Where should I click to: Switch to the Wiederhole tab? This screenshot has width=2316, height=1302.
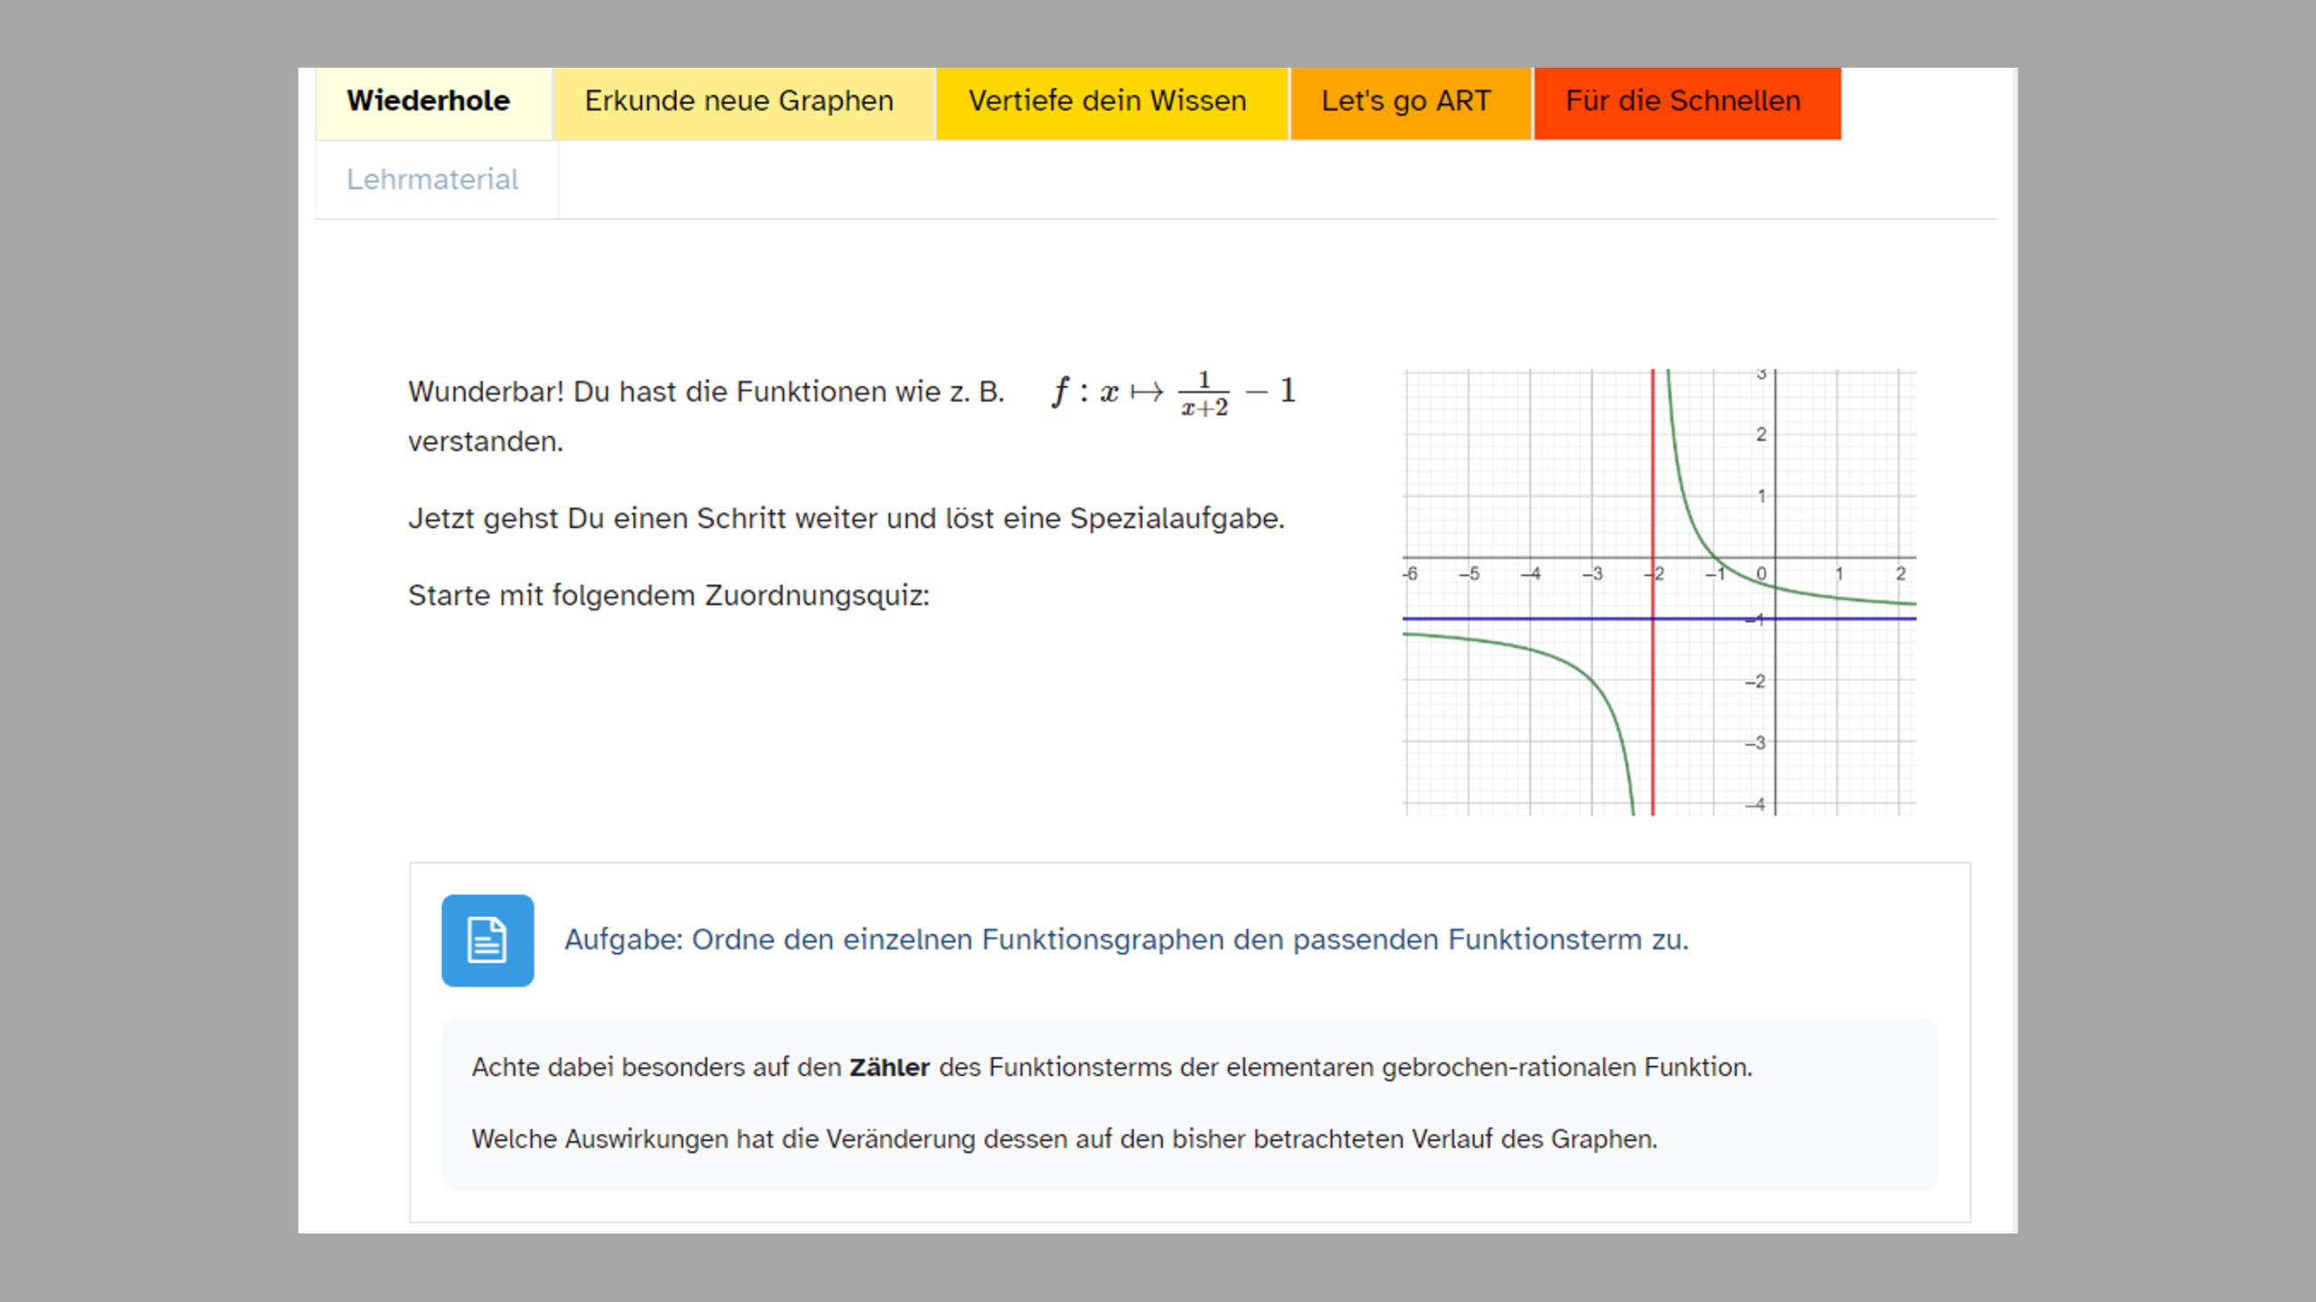click(x=429, y=101)
